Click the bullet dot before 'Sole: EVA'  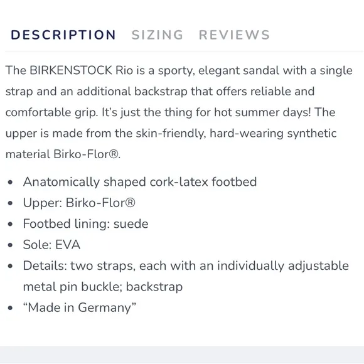pyautogui.click(x=10, y=245)
